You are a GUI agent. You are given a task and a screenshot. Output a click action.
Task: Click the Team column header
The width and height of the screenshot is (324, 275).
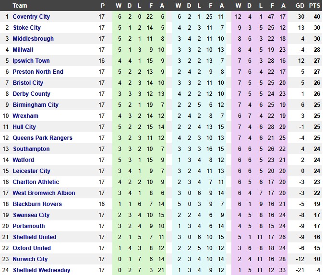click(20, 6)
